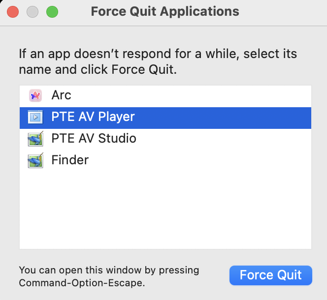Click the blank area right of PTE AV Studio

(x=224, y=139)
